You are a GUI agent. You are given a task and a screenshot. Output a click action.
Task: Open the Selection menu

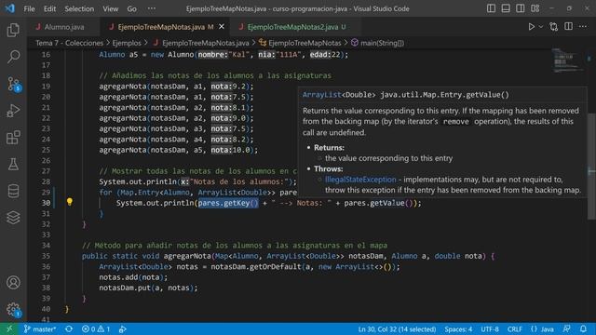pos(79,8)
